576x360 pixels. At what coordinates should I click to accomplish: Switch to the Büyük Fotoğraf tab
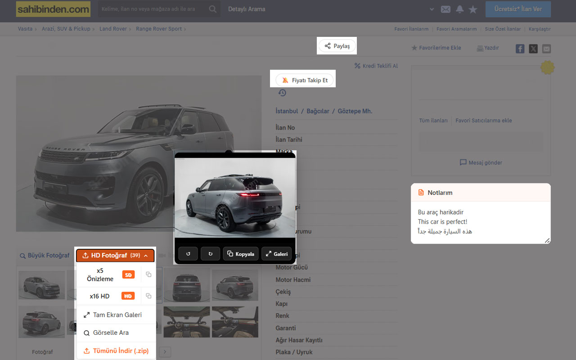[x=45, y=256]
